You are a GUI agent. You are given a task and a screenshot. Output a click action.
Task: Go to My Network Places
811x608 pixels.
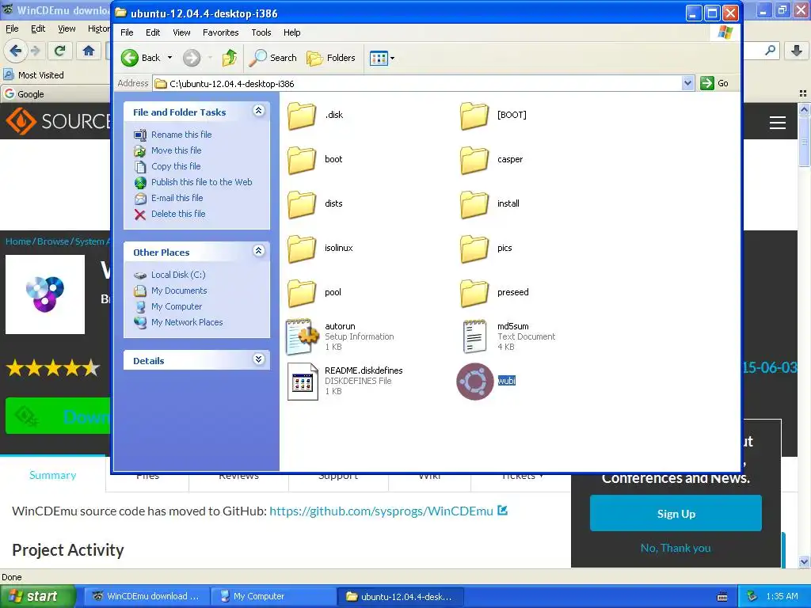click(187, 322)
